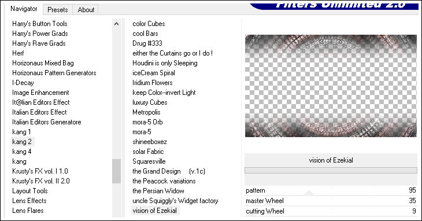
Task: Select Krusty's FX vol. II 2.0
Action: coord(41,181)
